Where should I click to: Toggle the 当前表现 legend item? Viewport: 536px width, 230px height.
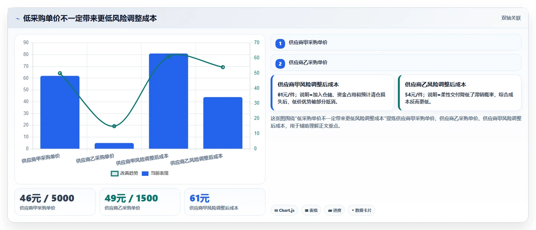(x=155, y=173)
